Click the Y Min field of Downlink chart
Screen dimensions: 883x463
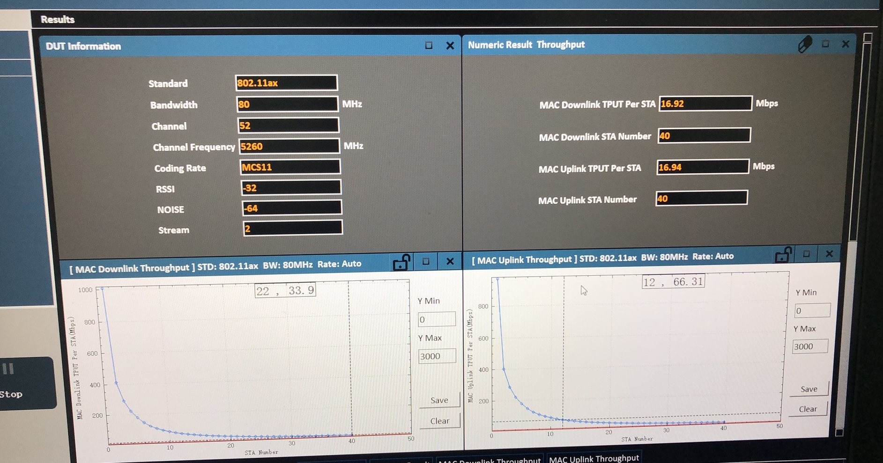(x=437, y=319)
